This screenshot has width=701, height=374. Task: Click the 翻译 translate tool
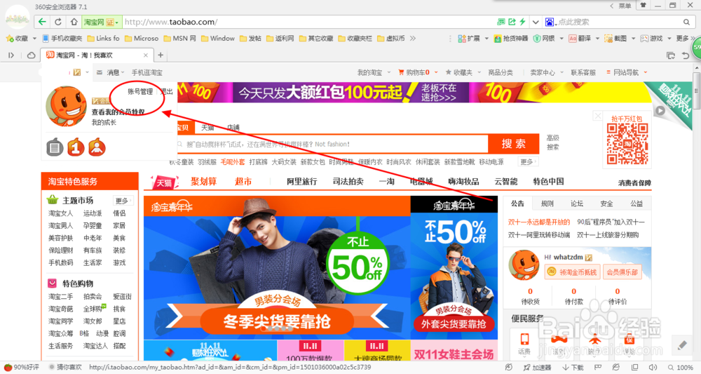click(x=580, y=39)
